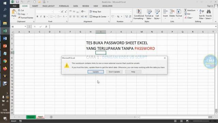The image size is (218, 123).
Task: Switch to the VIEW tab
Action: pyautogui.click(x=95, y=6)
